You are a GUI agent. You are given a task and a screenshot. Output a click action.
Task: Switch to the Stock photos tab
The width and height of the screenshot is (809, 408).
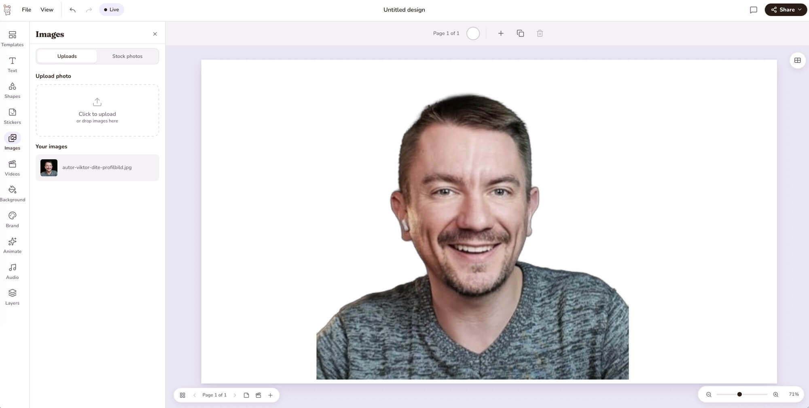point(127,56)
